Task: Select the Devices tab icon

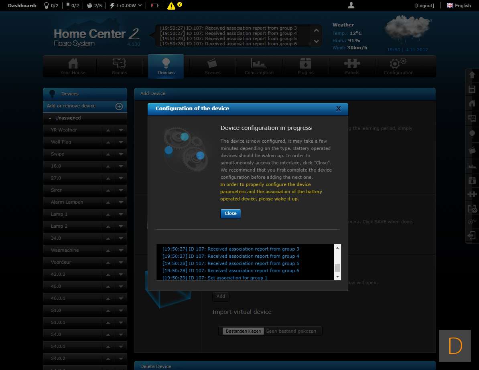Action: [x=166, y=63]
